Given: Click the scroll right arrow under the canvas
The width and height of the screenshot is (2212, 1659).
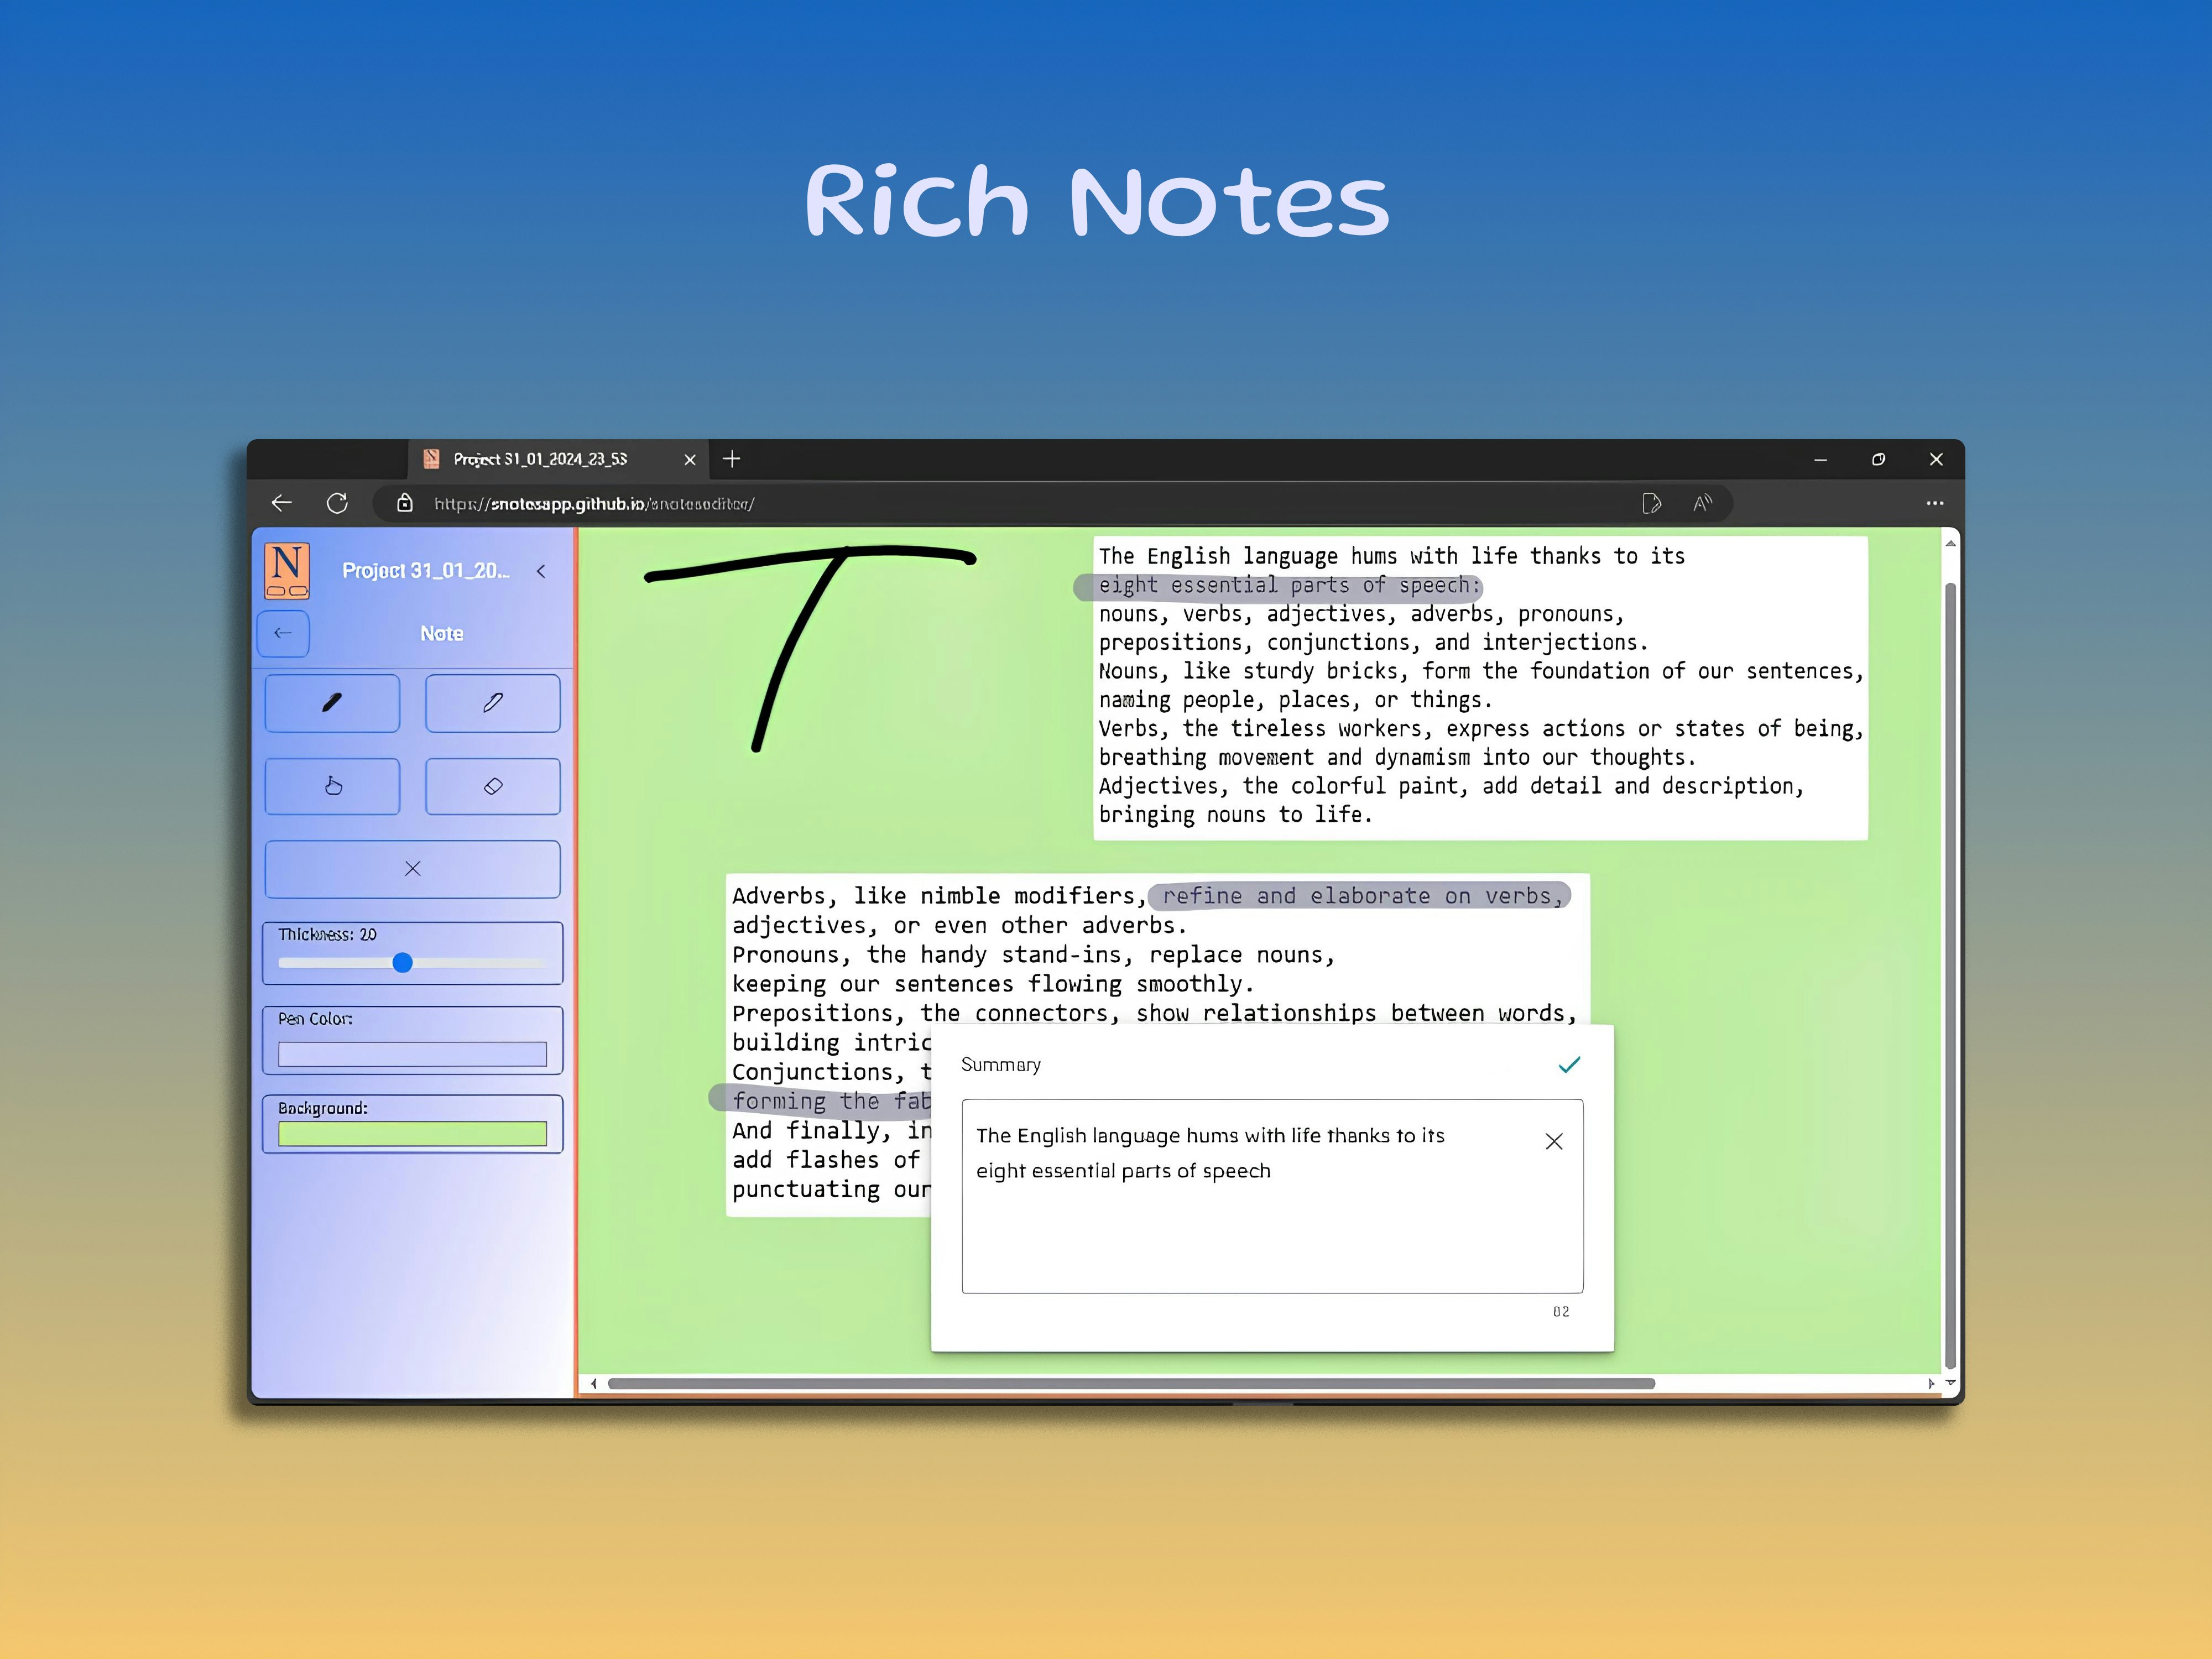Looking at the screenshot, I should (1931, 1384).
